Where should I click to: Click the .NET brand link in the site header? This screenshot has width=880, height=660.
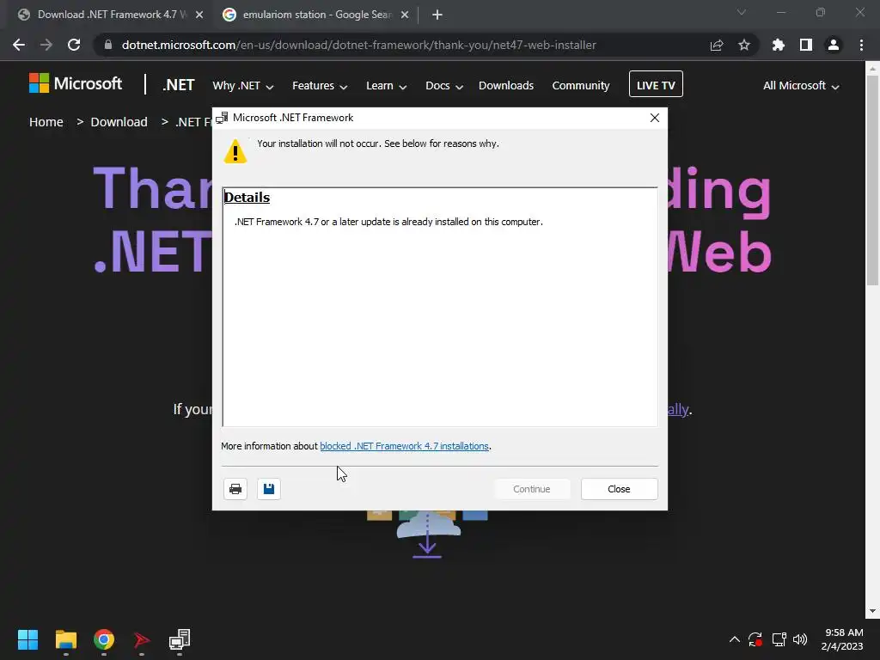point(179,85)
